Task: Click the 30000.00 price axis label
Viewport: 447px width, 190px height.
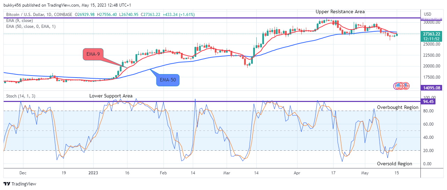Action: [431, 22]
